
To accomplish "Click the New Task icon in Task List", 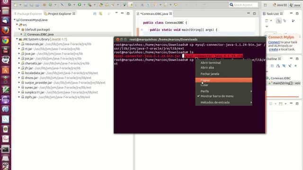I will click(x=267, y=21).
